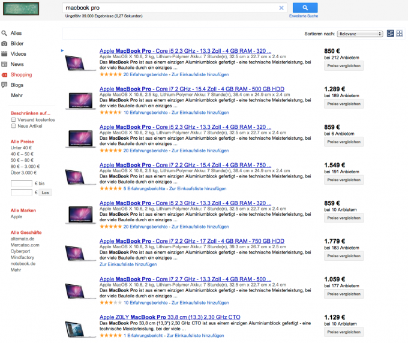Switch to list view layout icon

click(391, 34)
